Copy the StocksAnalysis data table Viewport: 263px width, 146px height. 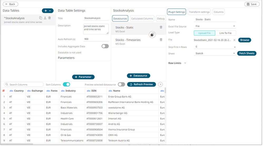[41, 18]
